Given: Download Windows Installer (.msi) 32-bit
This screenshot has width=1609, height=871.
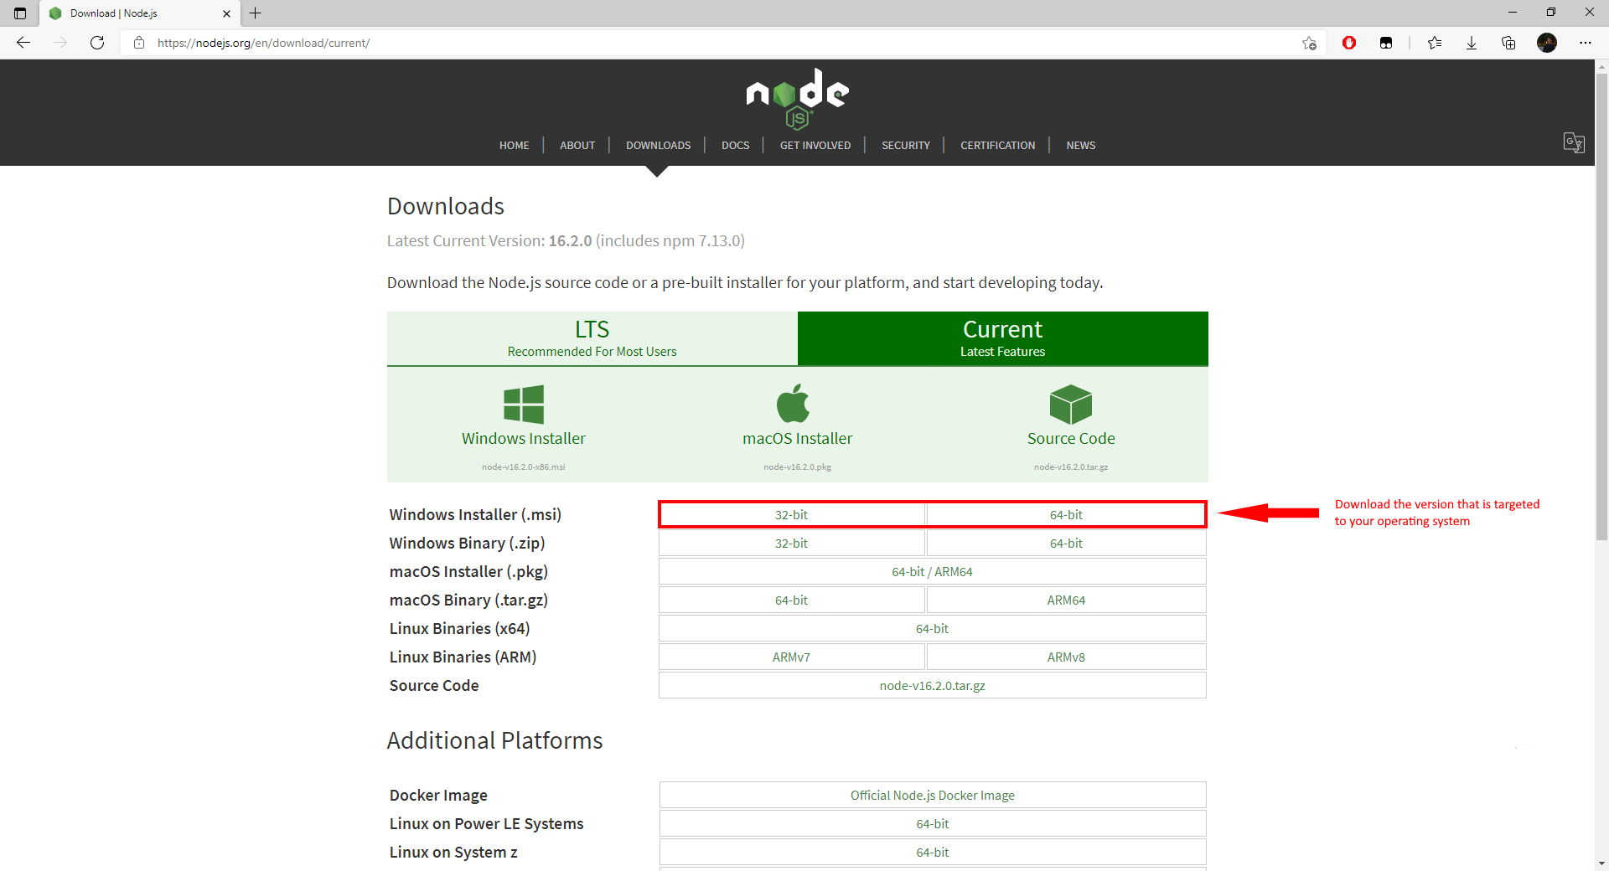Looking at the screenshot, I should (792, 515).
